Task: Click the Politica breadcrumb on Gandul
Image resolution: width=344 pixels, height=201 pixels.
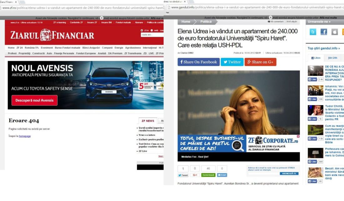Action: (206, 22)
